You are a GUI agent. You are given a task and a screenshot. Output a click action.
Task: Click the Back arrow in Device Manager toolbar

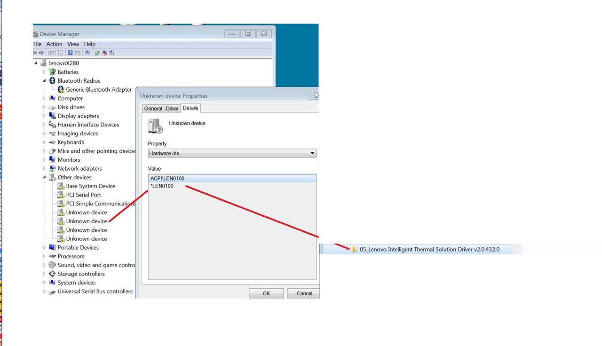pyautogui.click(x=35, y=53)
